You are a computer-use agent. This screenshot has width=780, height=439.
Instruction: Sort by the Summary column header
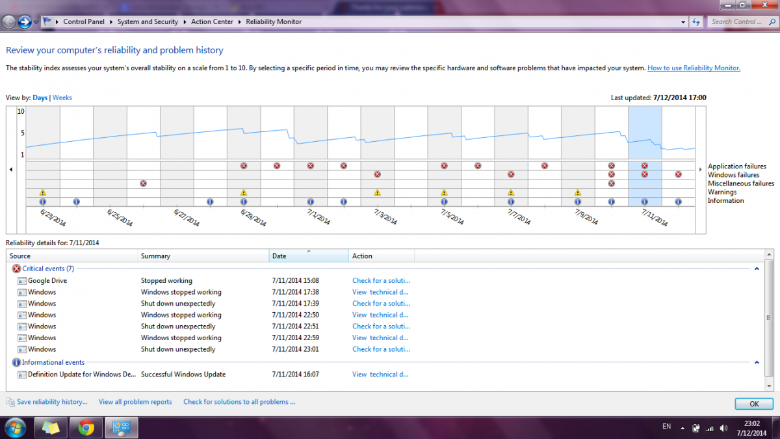pos(203,256)
